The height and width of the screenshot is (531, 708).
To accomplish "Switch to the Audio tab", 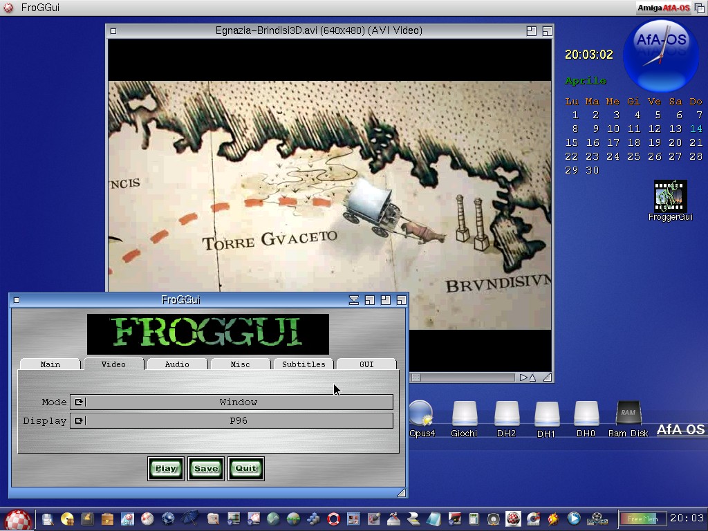I will pyautogui.click(x=177, y=364).
